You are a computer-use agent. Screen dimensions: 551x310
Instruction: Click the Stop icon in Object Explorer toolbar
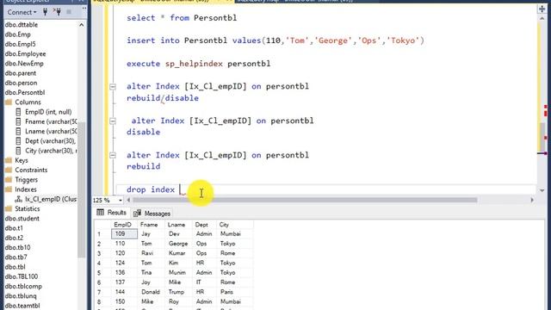[x=69, y=12]
